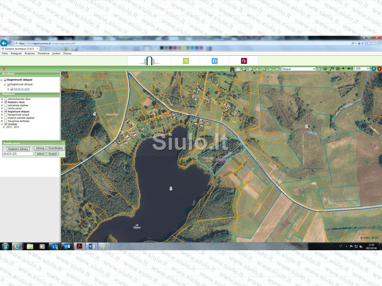Click the print map icon
The height and width of the screenshot is (286, 382).
pyautogui.click(x=238, y=69)
